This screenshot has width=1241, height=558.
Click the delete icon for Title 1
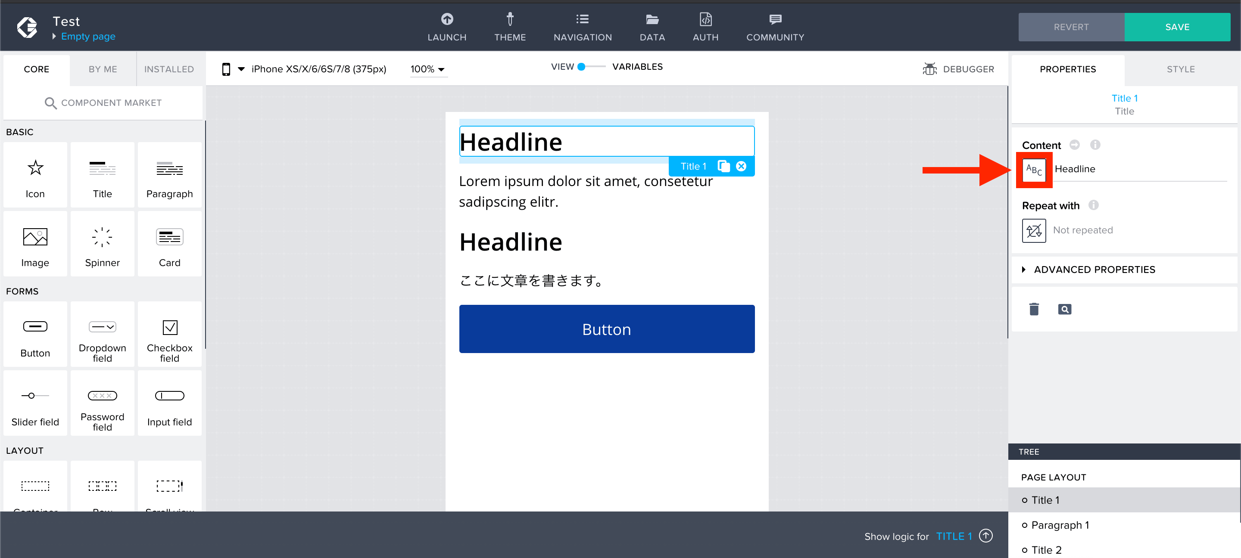tap(1035, 309)
